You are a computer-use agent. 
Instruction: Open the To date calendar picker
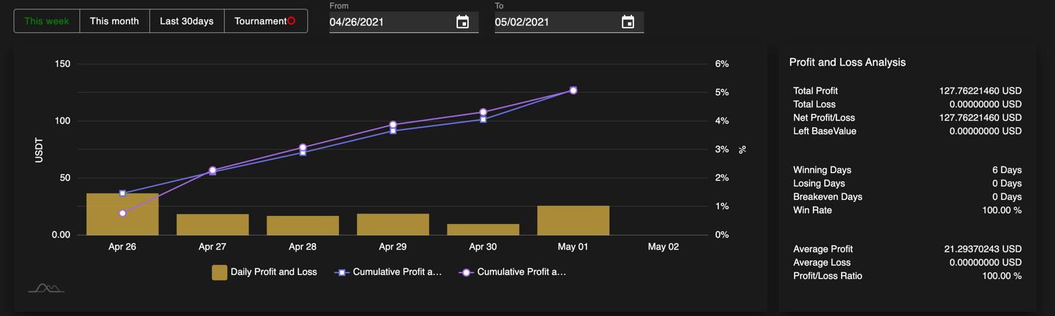pyautogui.click(x=627, y=22)
